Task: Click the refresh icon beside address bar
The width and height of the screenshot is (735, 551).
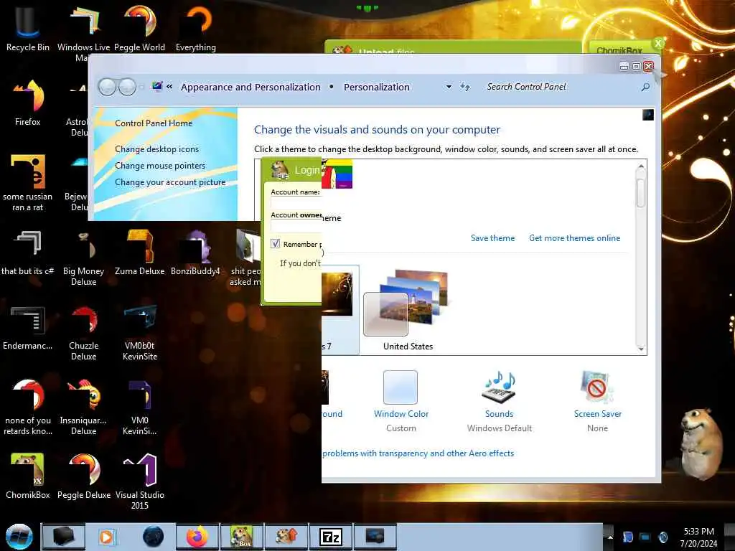Action: [x=465, y=87]
